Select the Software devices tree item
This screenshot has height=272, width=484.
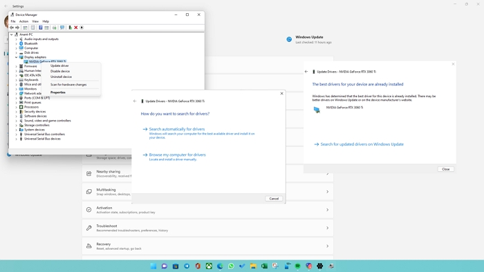[35, 116]
